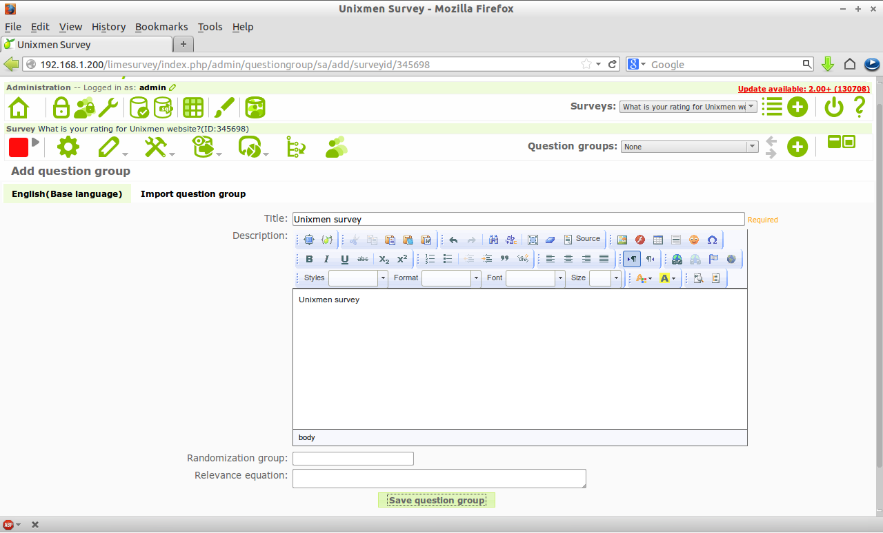Create a new survey with plus icon
883x533 pixels.
[x=797, y=107]
